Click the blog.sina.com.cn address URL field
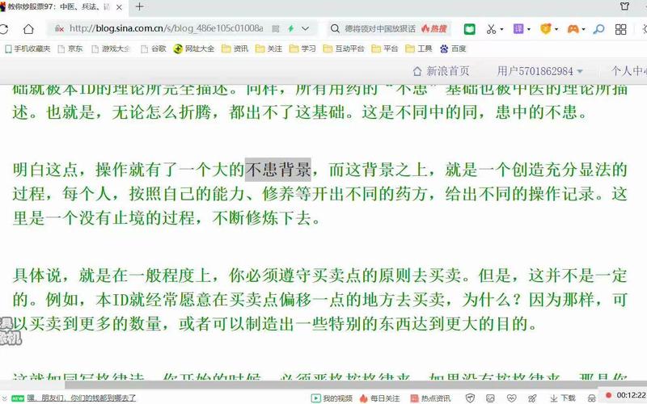Image resolution: width=647 pixels, height=404 pixels. [167, 28]
